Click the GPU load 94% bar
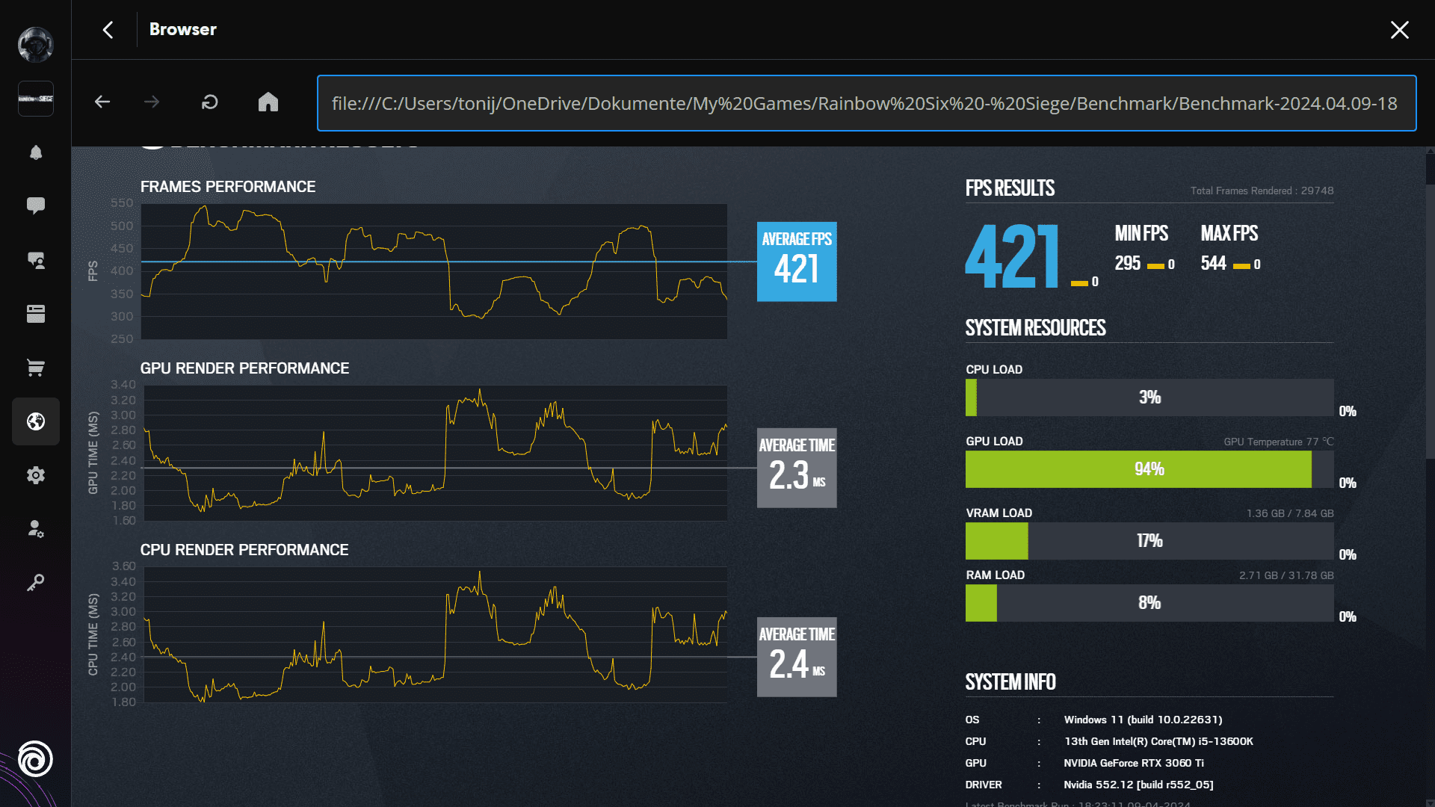This screenshot has width=1435, height=807. [x=1149, y=469]
